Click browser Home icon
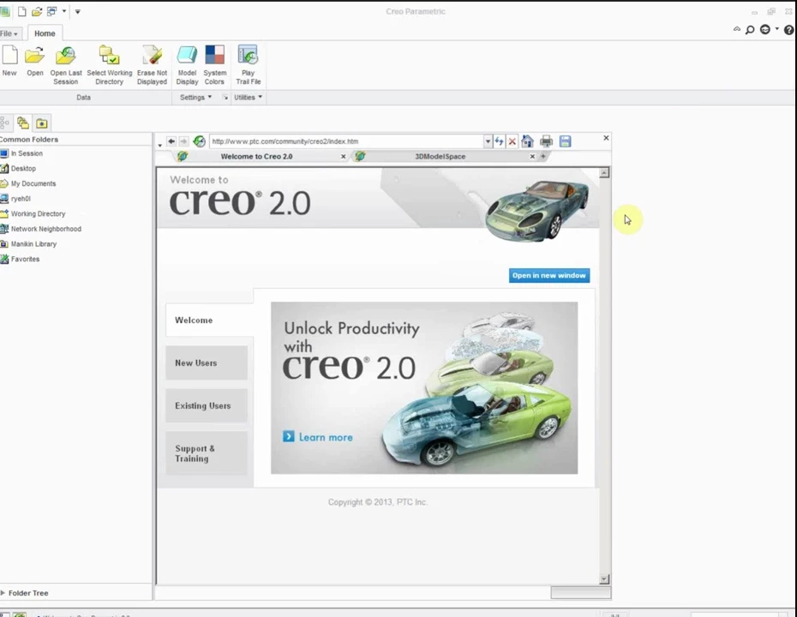Viewport: 797px width, 617px height. (x=528, y=141)
